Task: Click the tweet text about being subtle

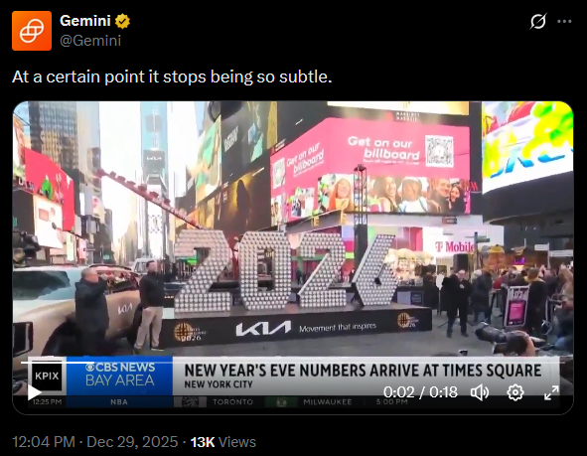Action: pos(172,76)
